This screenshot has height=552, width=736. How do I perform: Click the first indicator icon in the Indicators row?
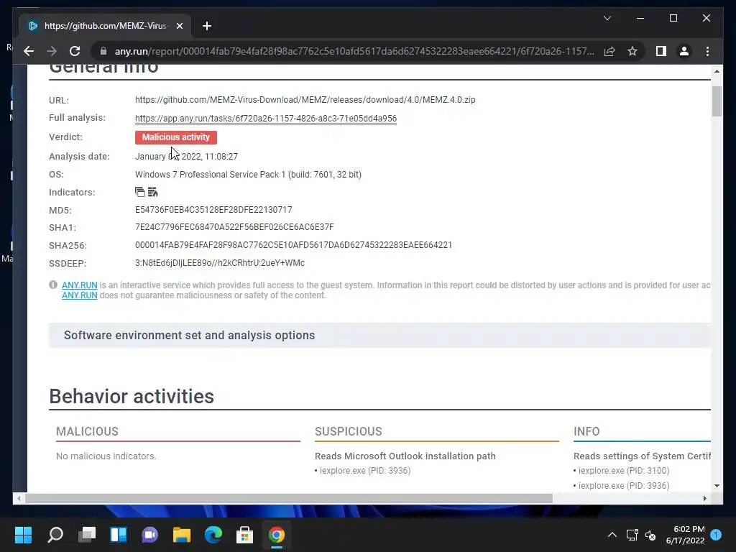click(x=140, y=192)
